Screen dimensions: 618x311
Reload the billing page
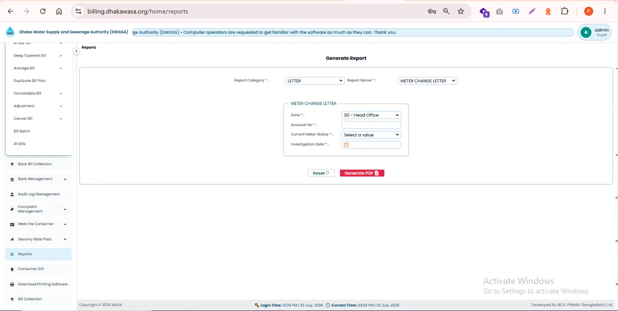pyautogui.click(x=42, y=11)
